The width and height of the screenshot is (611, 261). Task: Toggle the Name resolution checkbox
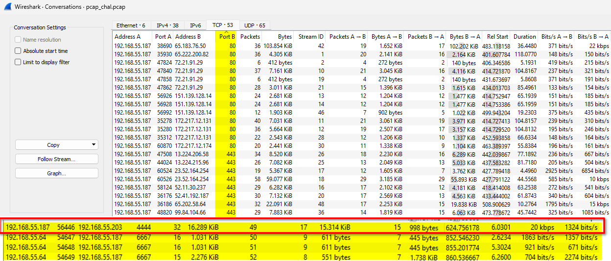18,40
